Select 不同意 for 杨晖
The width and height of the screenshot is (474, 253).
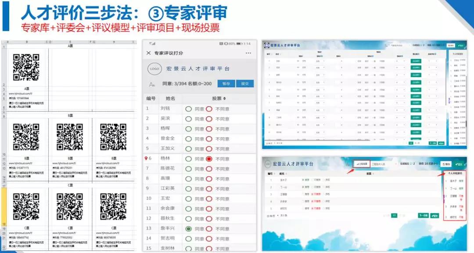(x=209, y=129)
